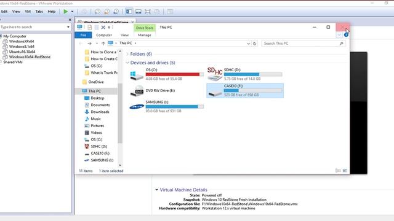Open the power options dropdown arrow beside play
The width and height of the screenshot is (394, 221).
(72, 12)
